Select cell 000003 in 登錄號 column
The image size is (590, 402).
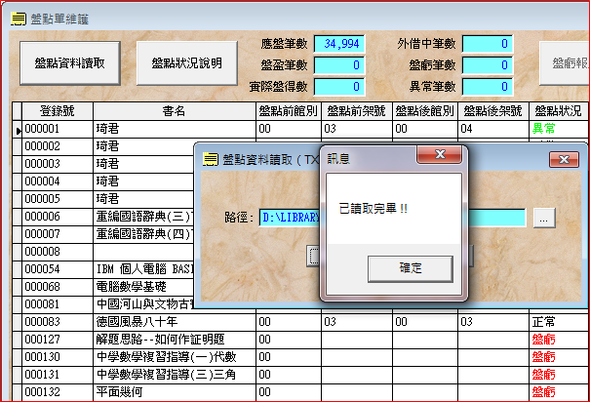click(58, 164)
